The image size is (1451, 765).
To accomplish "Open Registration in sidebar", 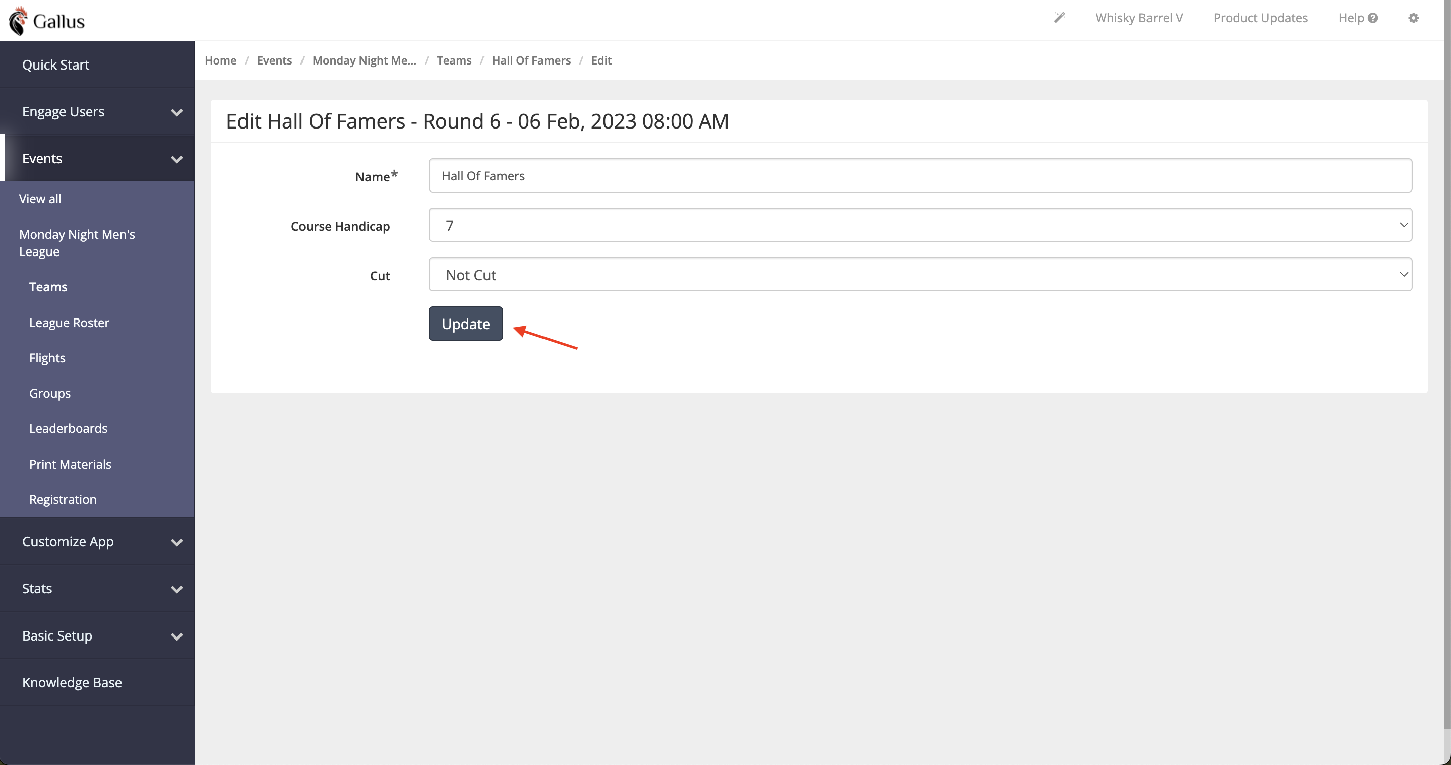I will 63,500.
